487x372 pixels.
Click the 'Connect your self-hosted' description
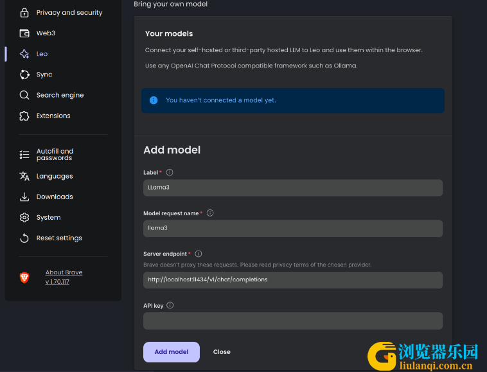tap(283, 50)
